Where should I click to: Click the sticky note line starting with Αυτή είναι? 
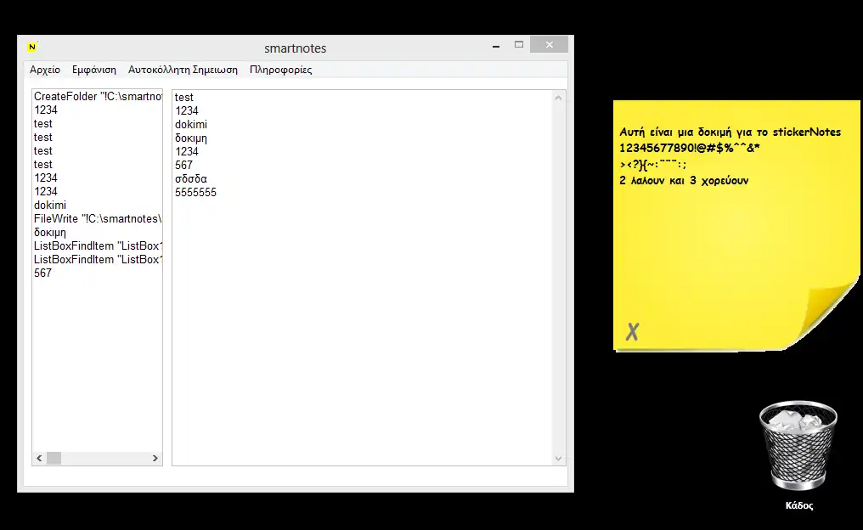point(730,132)
